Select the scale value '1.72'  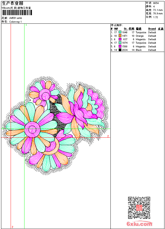click(x=155, y=17)
